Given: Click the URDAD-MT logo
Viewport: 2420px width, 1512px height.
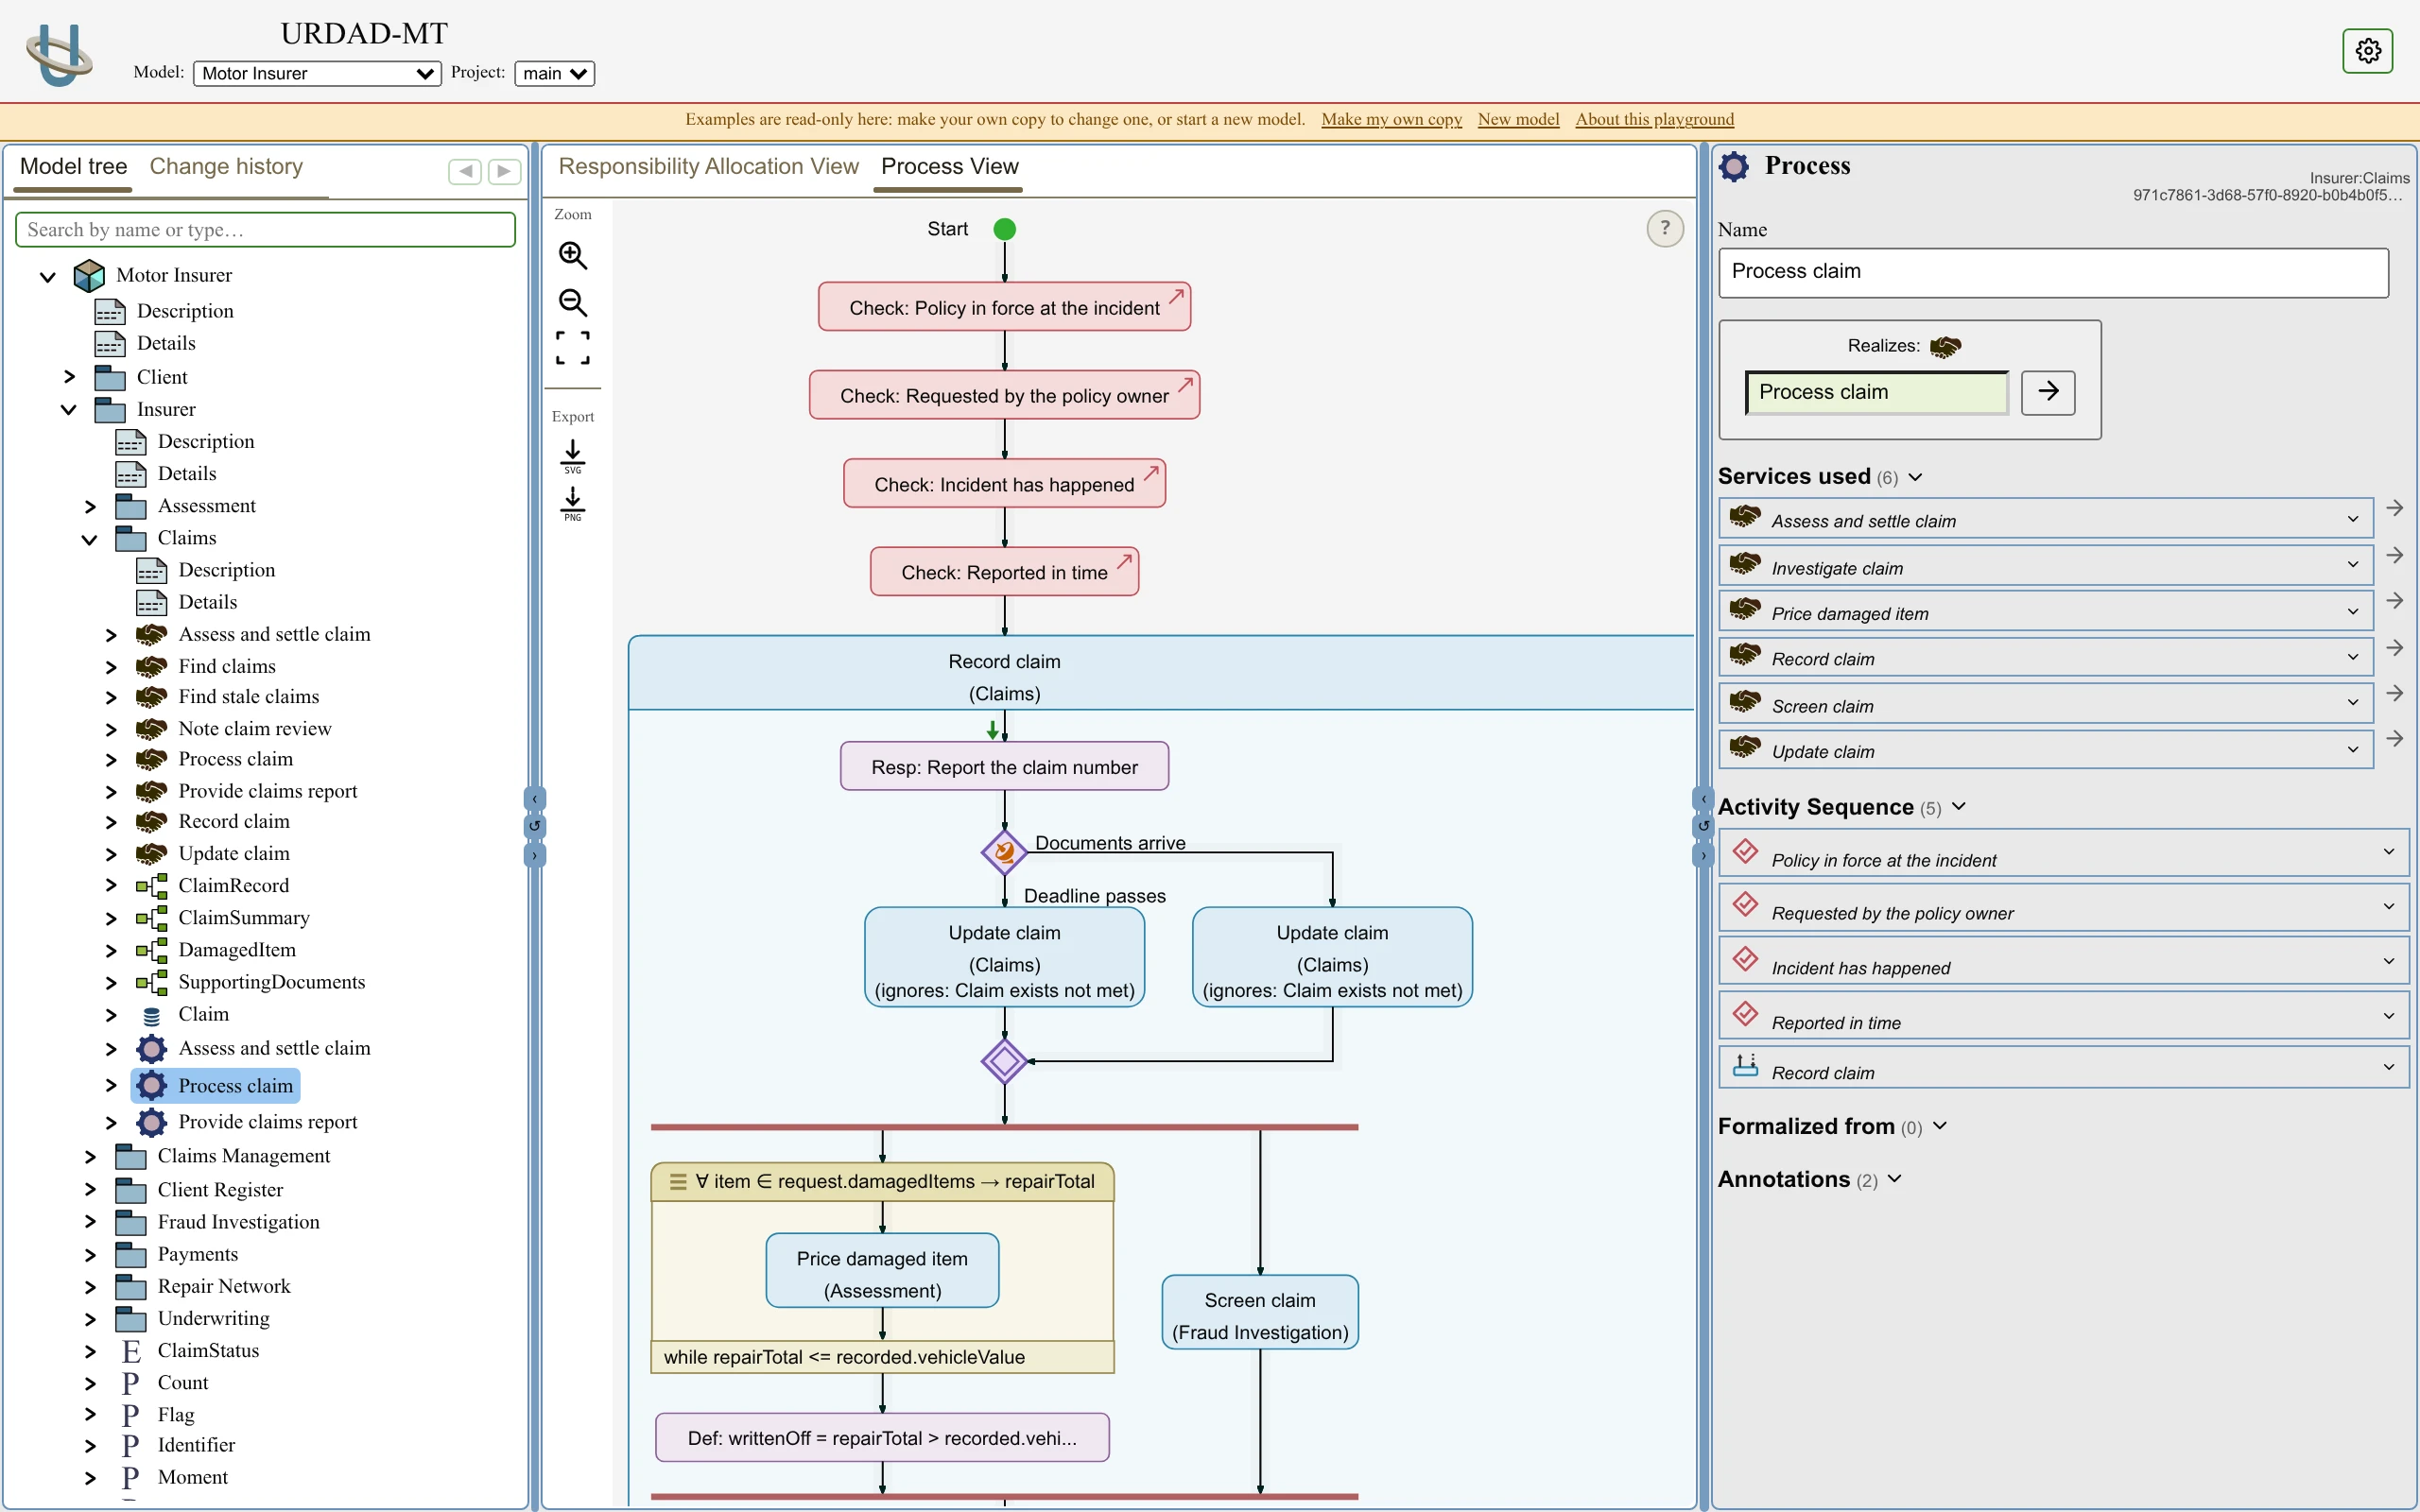Looking at the screenshot, I should tap(59, 54).
